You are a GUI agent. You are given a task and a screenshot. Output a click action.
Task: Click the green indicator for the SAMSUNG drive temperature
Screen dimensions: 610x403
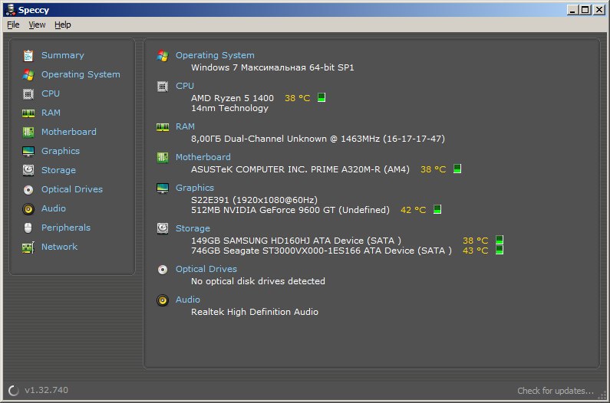500,240
